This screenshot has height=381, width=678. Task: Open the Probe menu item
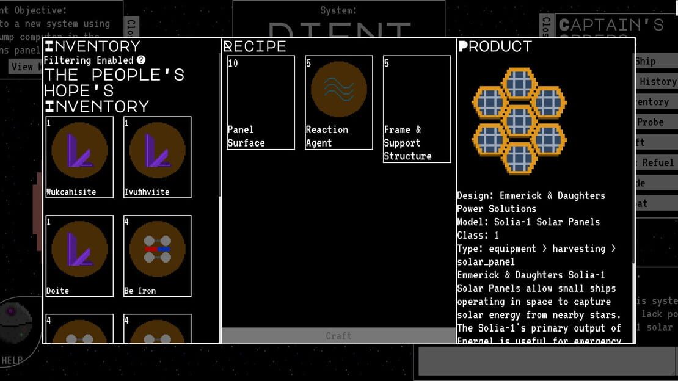point(657,122)
